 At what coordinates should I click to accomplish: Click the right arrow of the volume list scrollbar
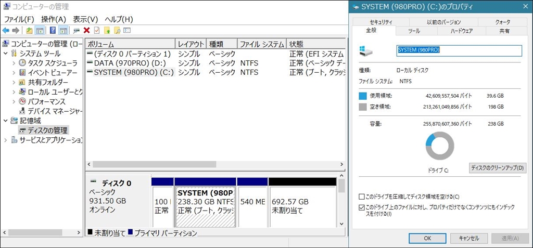pos(342,164)
